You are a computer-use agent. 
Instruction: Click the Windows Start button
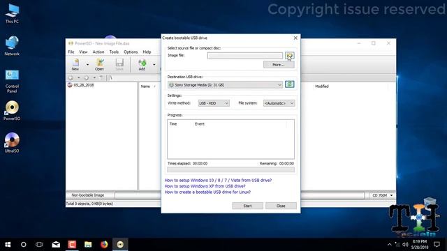pyautogui.click(x=8, y=245)
